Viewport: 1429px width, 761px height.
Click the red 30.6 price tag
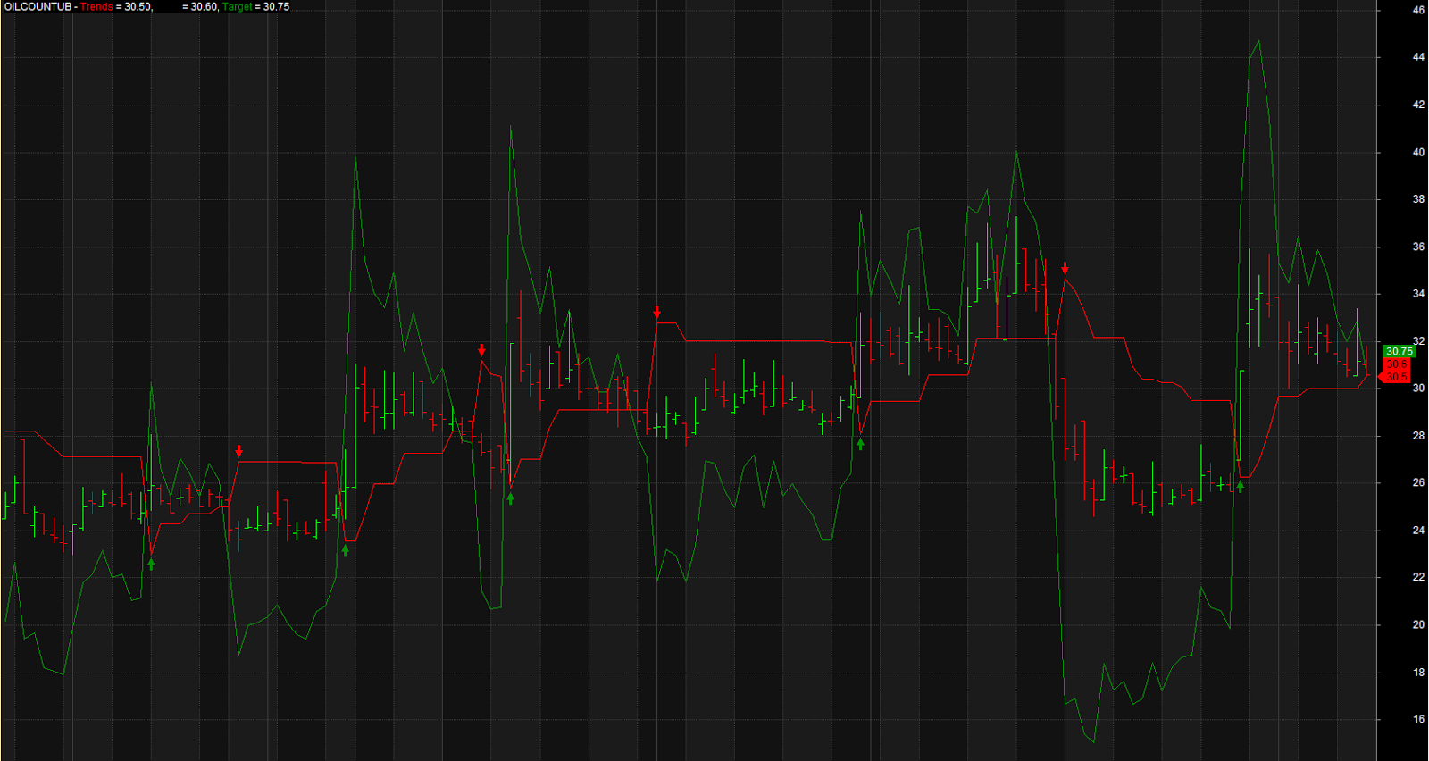pyautogui.click(x=1397, y=364)
